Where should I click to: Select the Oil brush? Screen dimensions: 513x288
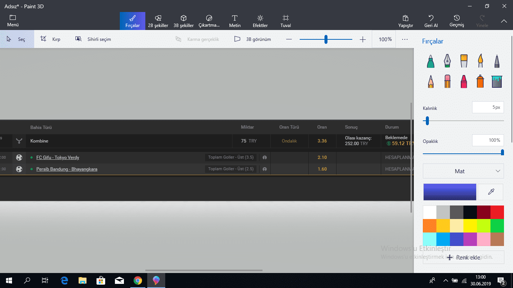pyautogui.click(x=464, y=61)
